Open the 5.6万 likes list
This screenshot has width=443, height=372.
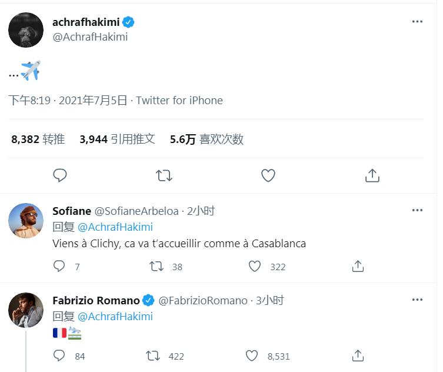[206, 139]
